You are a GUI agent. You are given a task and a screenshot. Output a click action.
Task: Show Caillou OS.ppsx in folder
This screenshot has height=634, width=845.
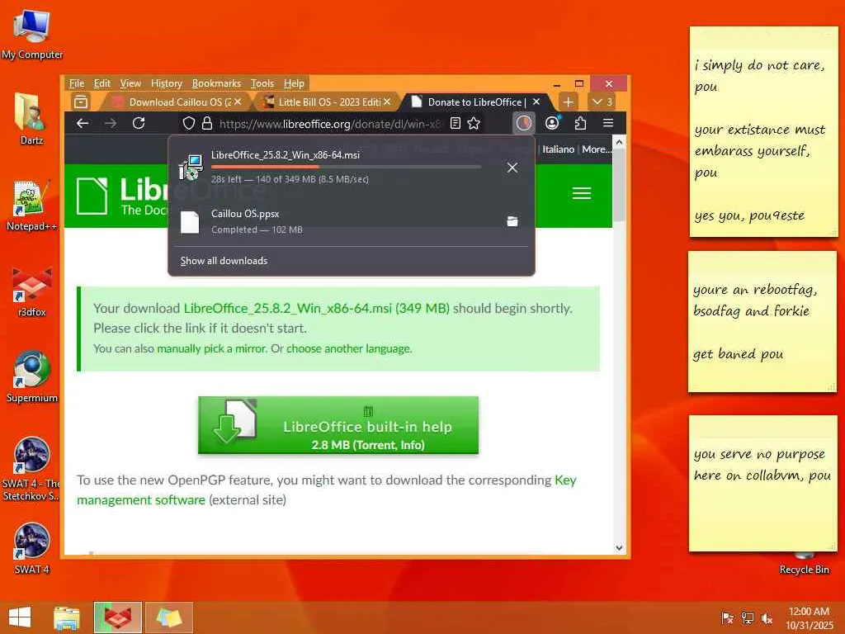[x=512, y=221]
